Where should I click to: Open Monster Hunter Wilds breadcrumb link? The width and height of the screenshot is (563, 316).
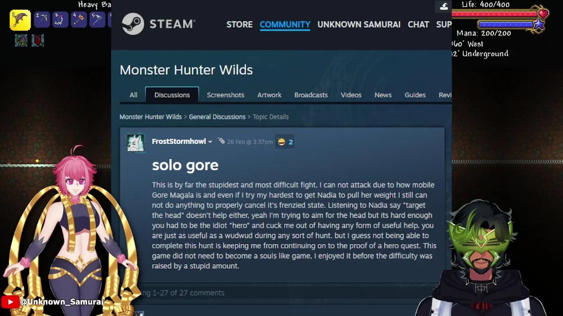150,117
